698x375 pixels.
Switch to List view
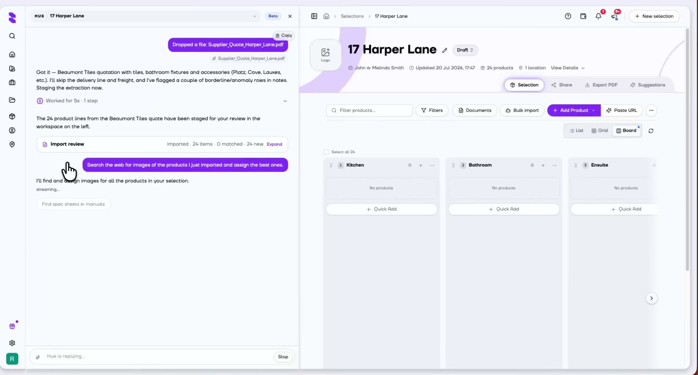coord(576,130)
